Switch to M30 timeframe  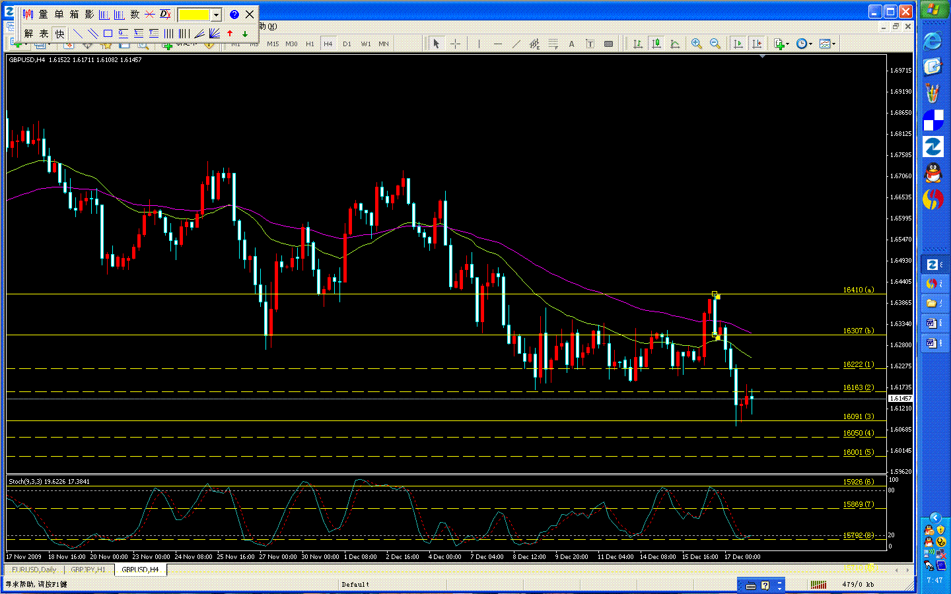coord(291,44)
